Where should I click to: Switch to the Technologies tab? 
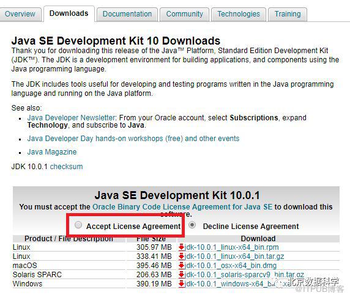click(239, 14)
